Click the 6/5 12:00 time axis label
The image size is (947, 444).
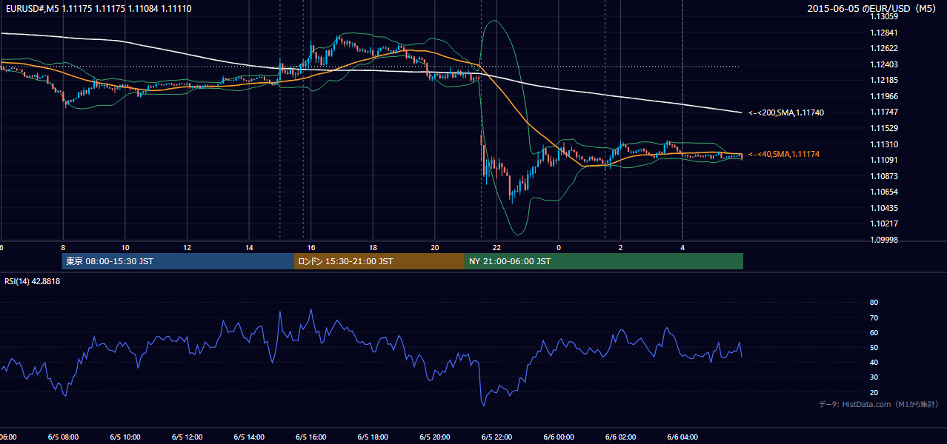pyautogui.click(x=187, y=437)
